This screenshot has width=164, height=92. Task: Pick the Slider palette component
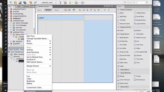pyautogui.click(x=137, y=48)
